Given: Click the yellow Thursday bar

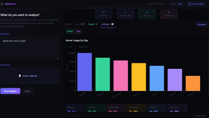Looking at the screenshot, I should tap(139, 77).
